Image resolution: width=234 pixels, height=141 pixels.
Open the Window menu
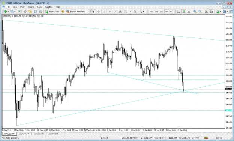(x=49, y=7)
